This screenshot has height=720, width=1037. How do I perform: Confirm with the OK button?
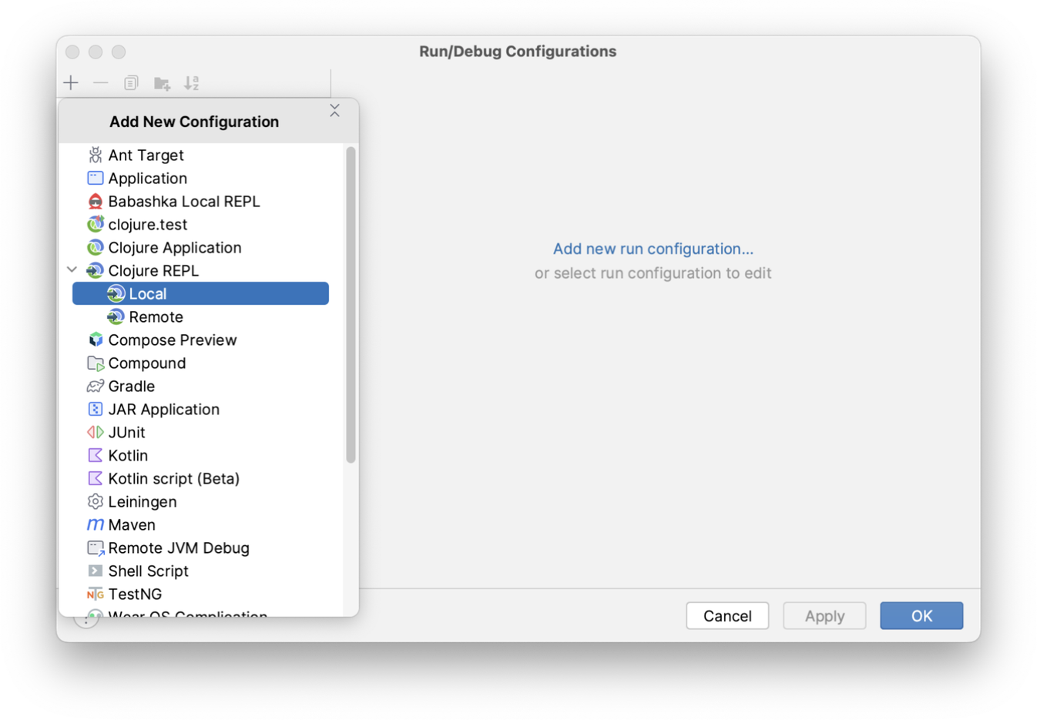(921, 615)
